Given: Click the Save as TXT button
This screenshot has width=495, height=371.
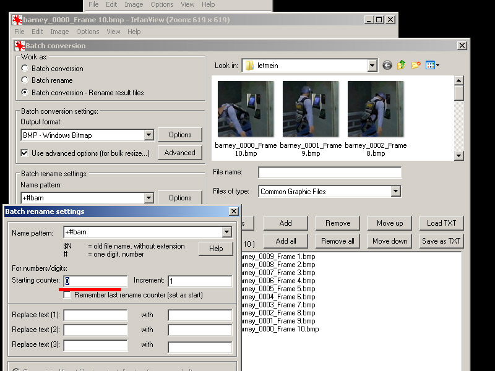Looking at the screenshot, I should 442,241.
